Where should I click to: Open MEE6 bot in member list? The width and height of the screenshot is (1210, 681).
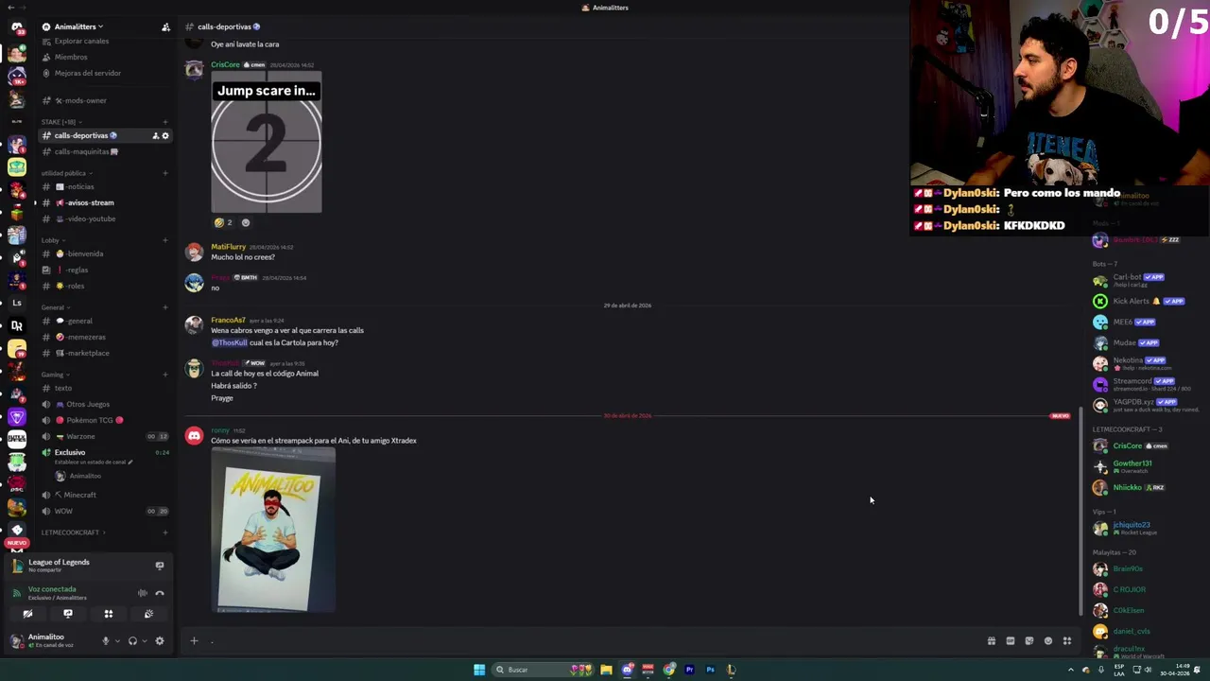(1147, 322)
